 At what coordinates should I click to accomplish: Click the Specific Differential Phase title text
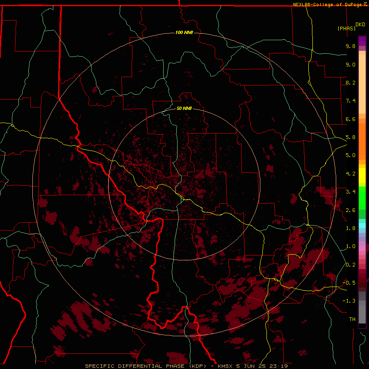186,366
